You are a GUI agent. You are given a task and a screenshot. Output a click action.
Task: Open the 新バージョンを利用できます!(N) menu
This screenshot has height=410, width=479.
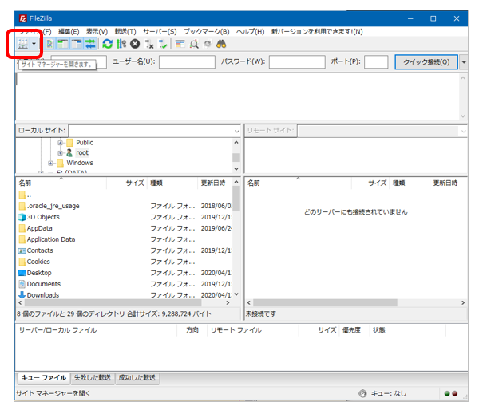point(317,31)
